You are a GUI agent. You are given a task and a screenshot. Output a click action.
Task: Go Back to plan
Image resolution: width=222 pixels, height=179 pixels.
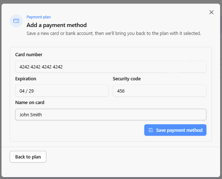pos(28,157)
